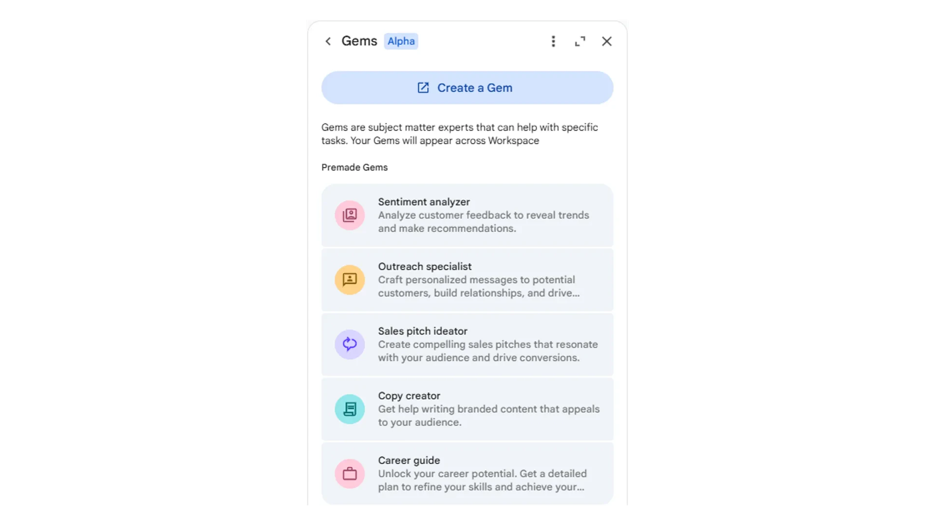Expand the Gems panel to full size

580,41
